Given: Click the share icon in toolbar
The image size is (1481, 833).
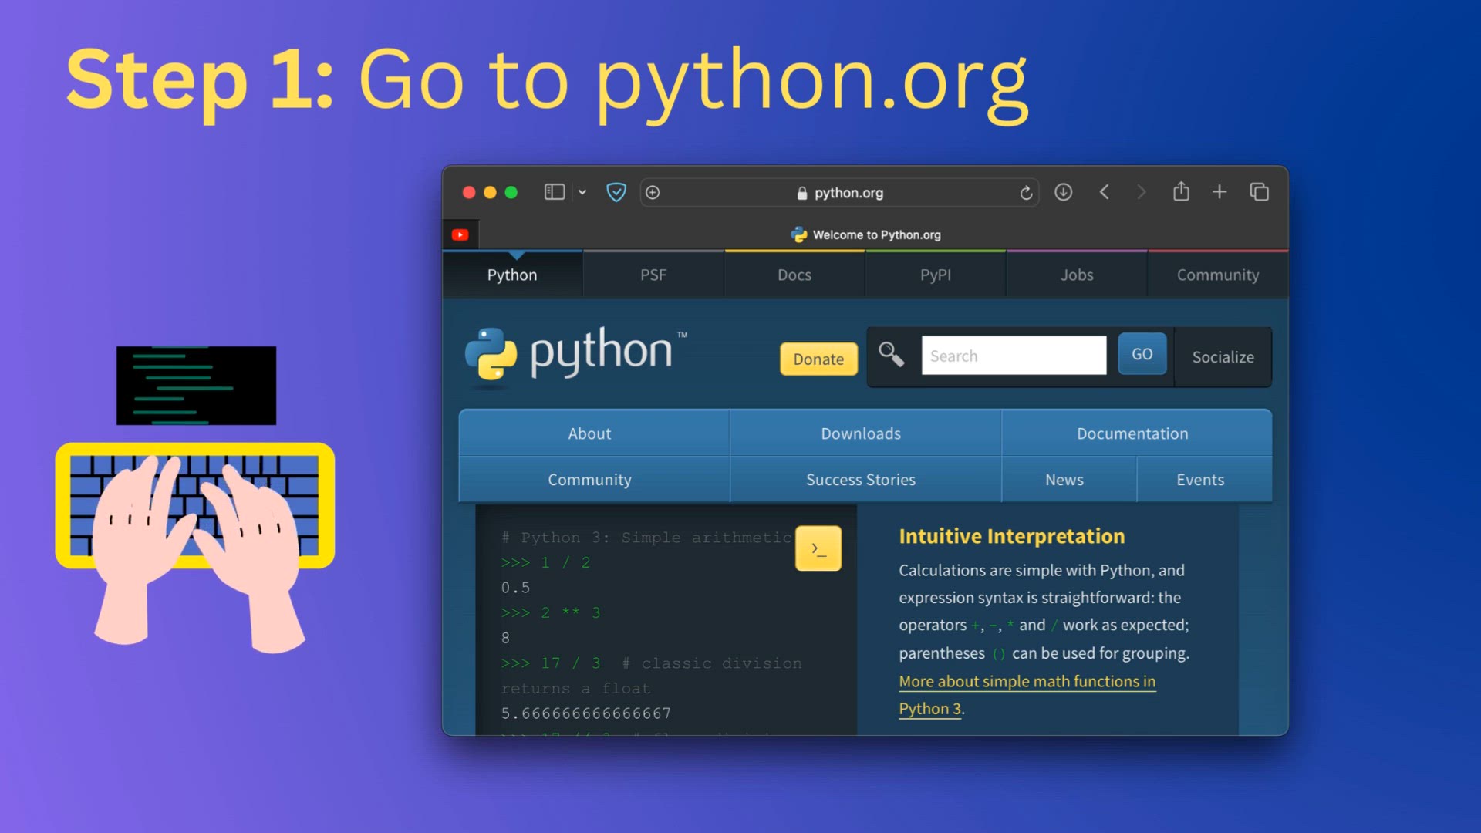Looking at the screenshot, I should [1181, 191].
